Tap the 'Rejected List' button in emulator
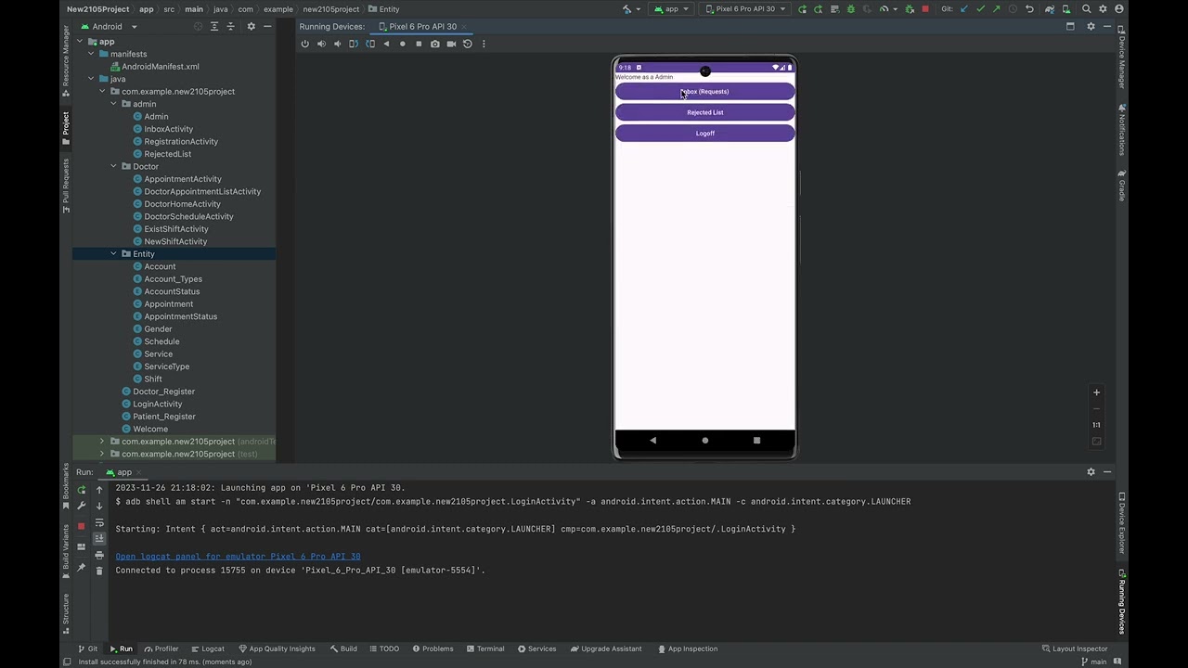The width and height of the screenshot is (1188, 668). pyautogui.click(x=705, y=112)
